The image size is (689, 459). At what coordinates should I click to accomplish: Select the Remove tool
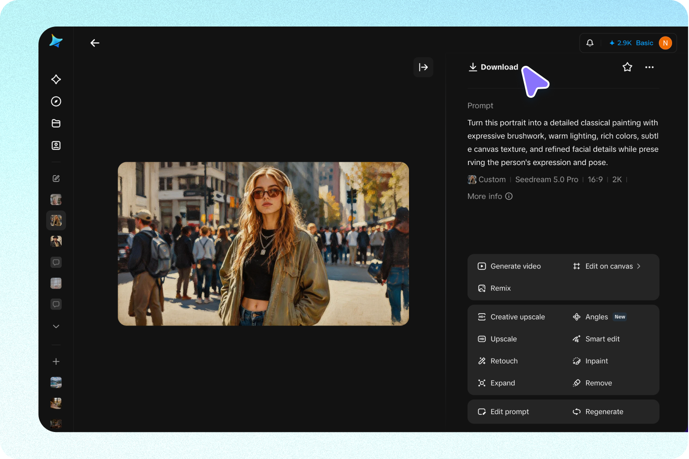click(592, 383)
